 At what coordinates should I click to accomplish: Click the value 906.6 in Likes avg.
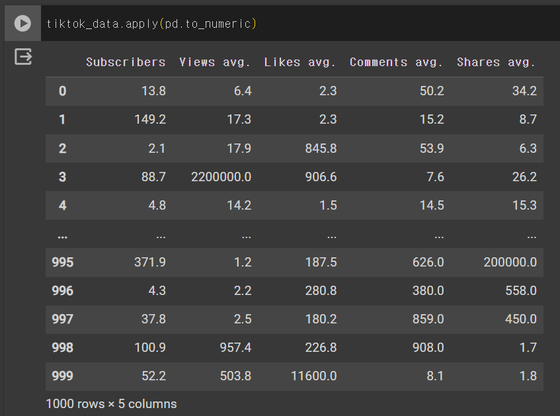321,177
